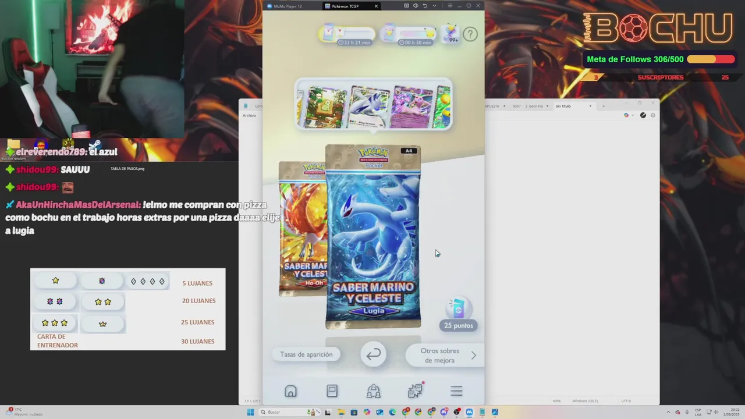Open Archivo menu in Notepad window
745x419 pixels.
point(249,115)
